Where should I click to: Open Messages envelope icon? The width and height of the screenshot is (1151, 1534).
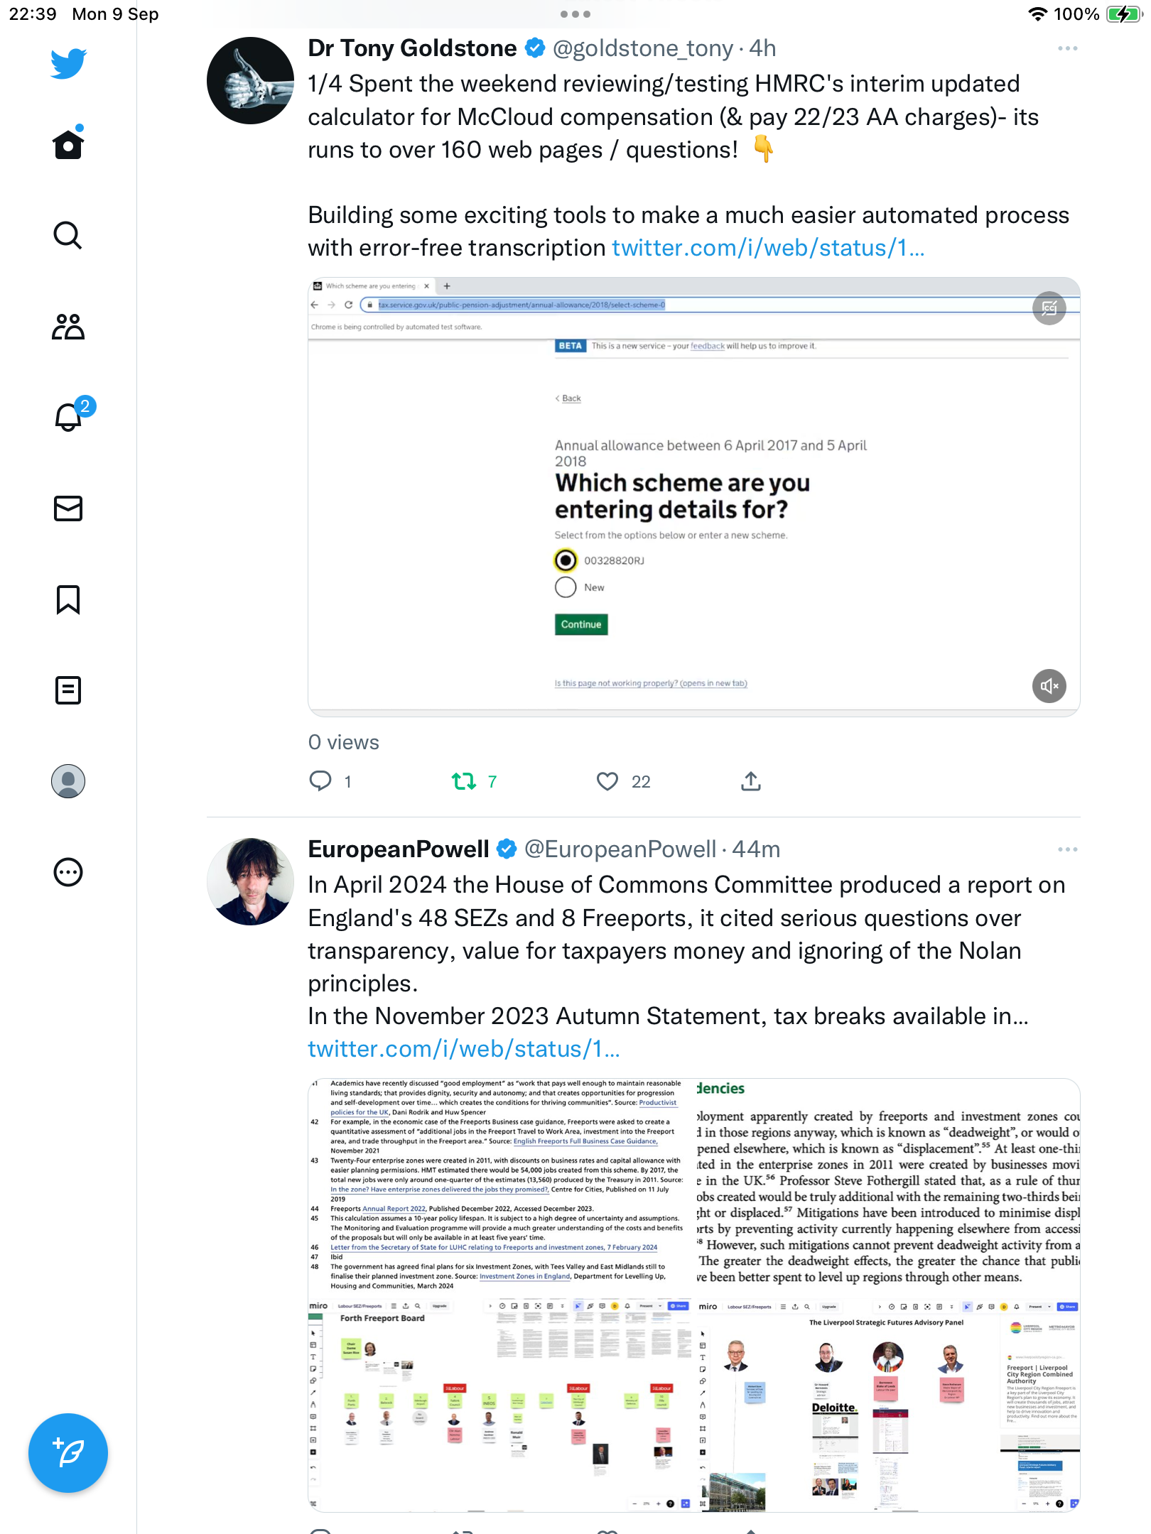coord(68,508)
